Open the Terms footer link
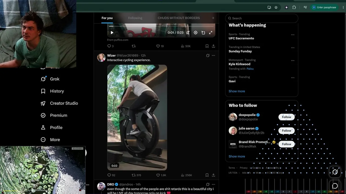 [x=232, y=168]
